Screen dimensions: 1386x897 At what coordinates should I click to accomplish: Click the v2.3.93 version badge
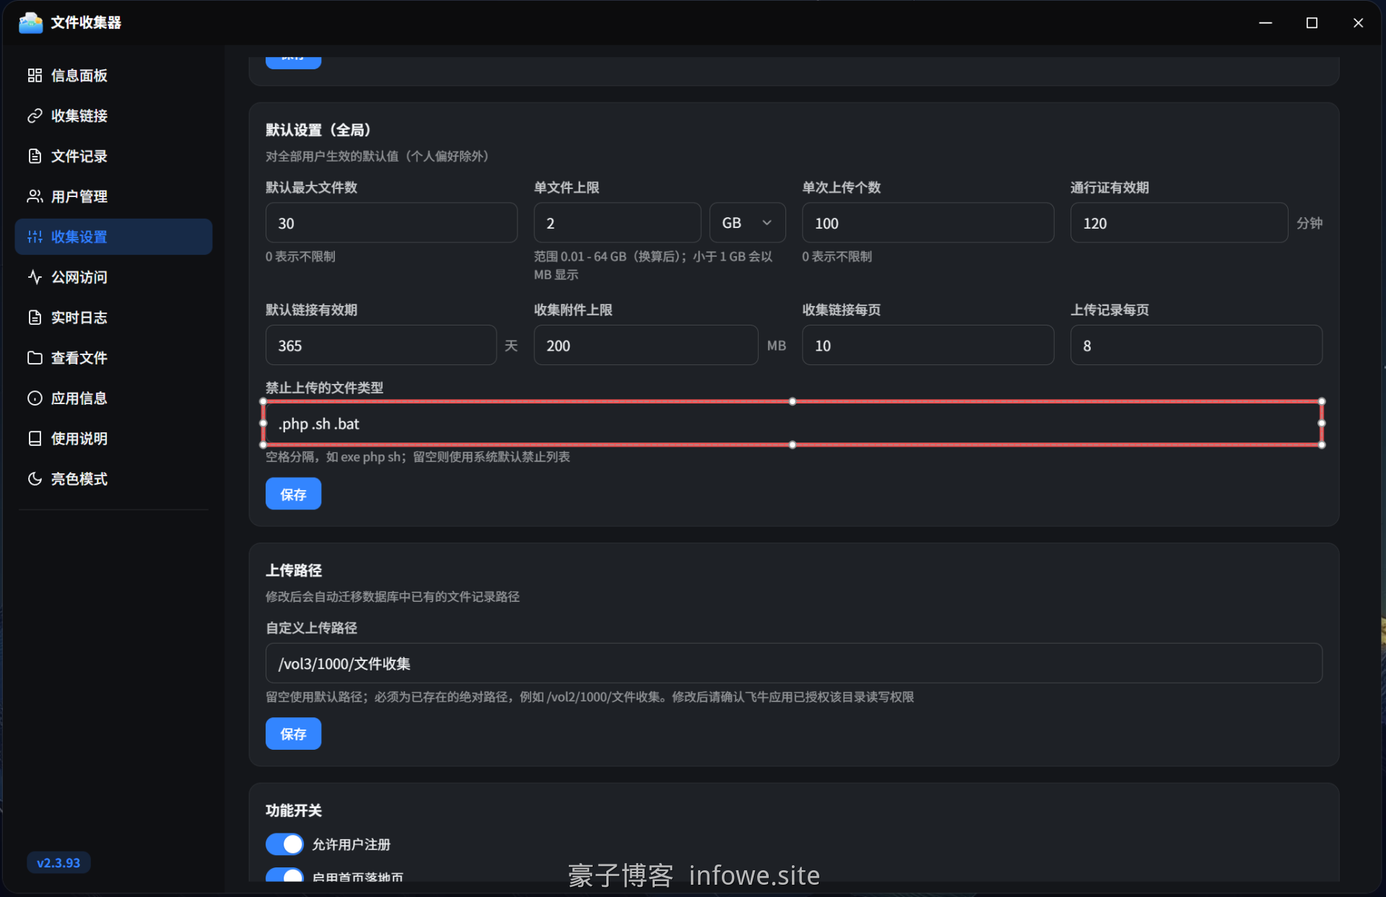58,862
